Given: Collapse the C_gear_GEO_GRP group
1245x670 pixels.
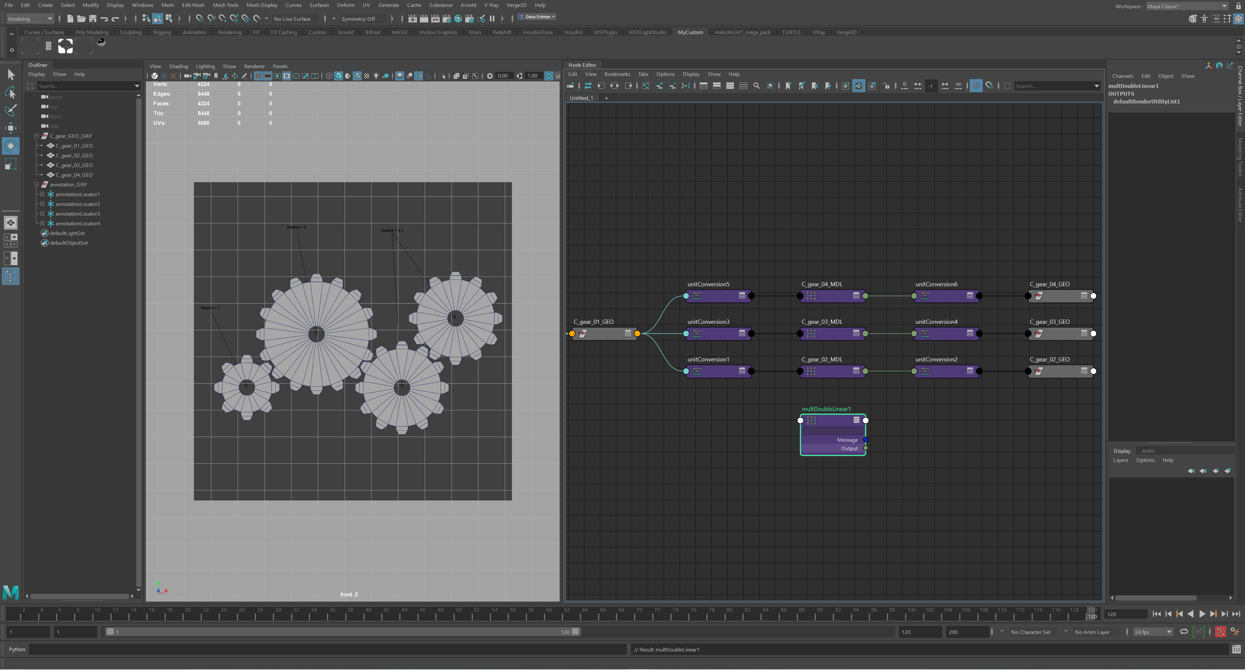Looking at the screenshot, I should [x=36, y=136].
